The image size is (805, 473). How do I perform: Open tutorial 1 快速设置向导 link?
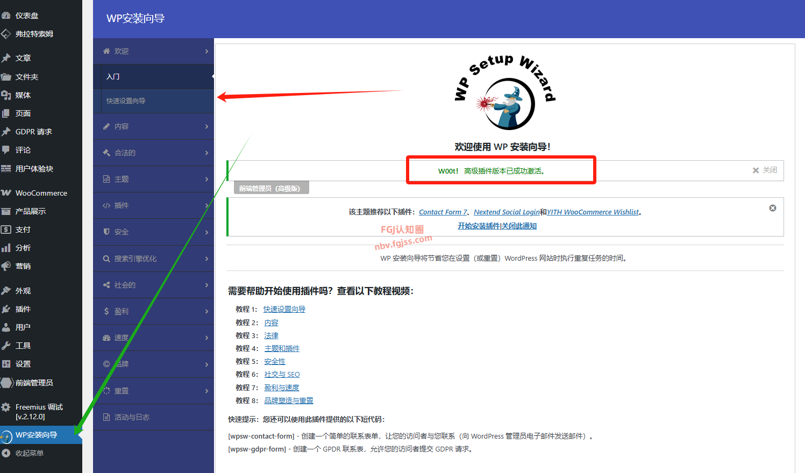[284, 309]
